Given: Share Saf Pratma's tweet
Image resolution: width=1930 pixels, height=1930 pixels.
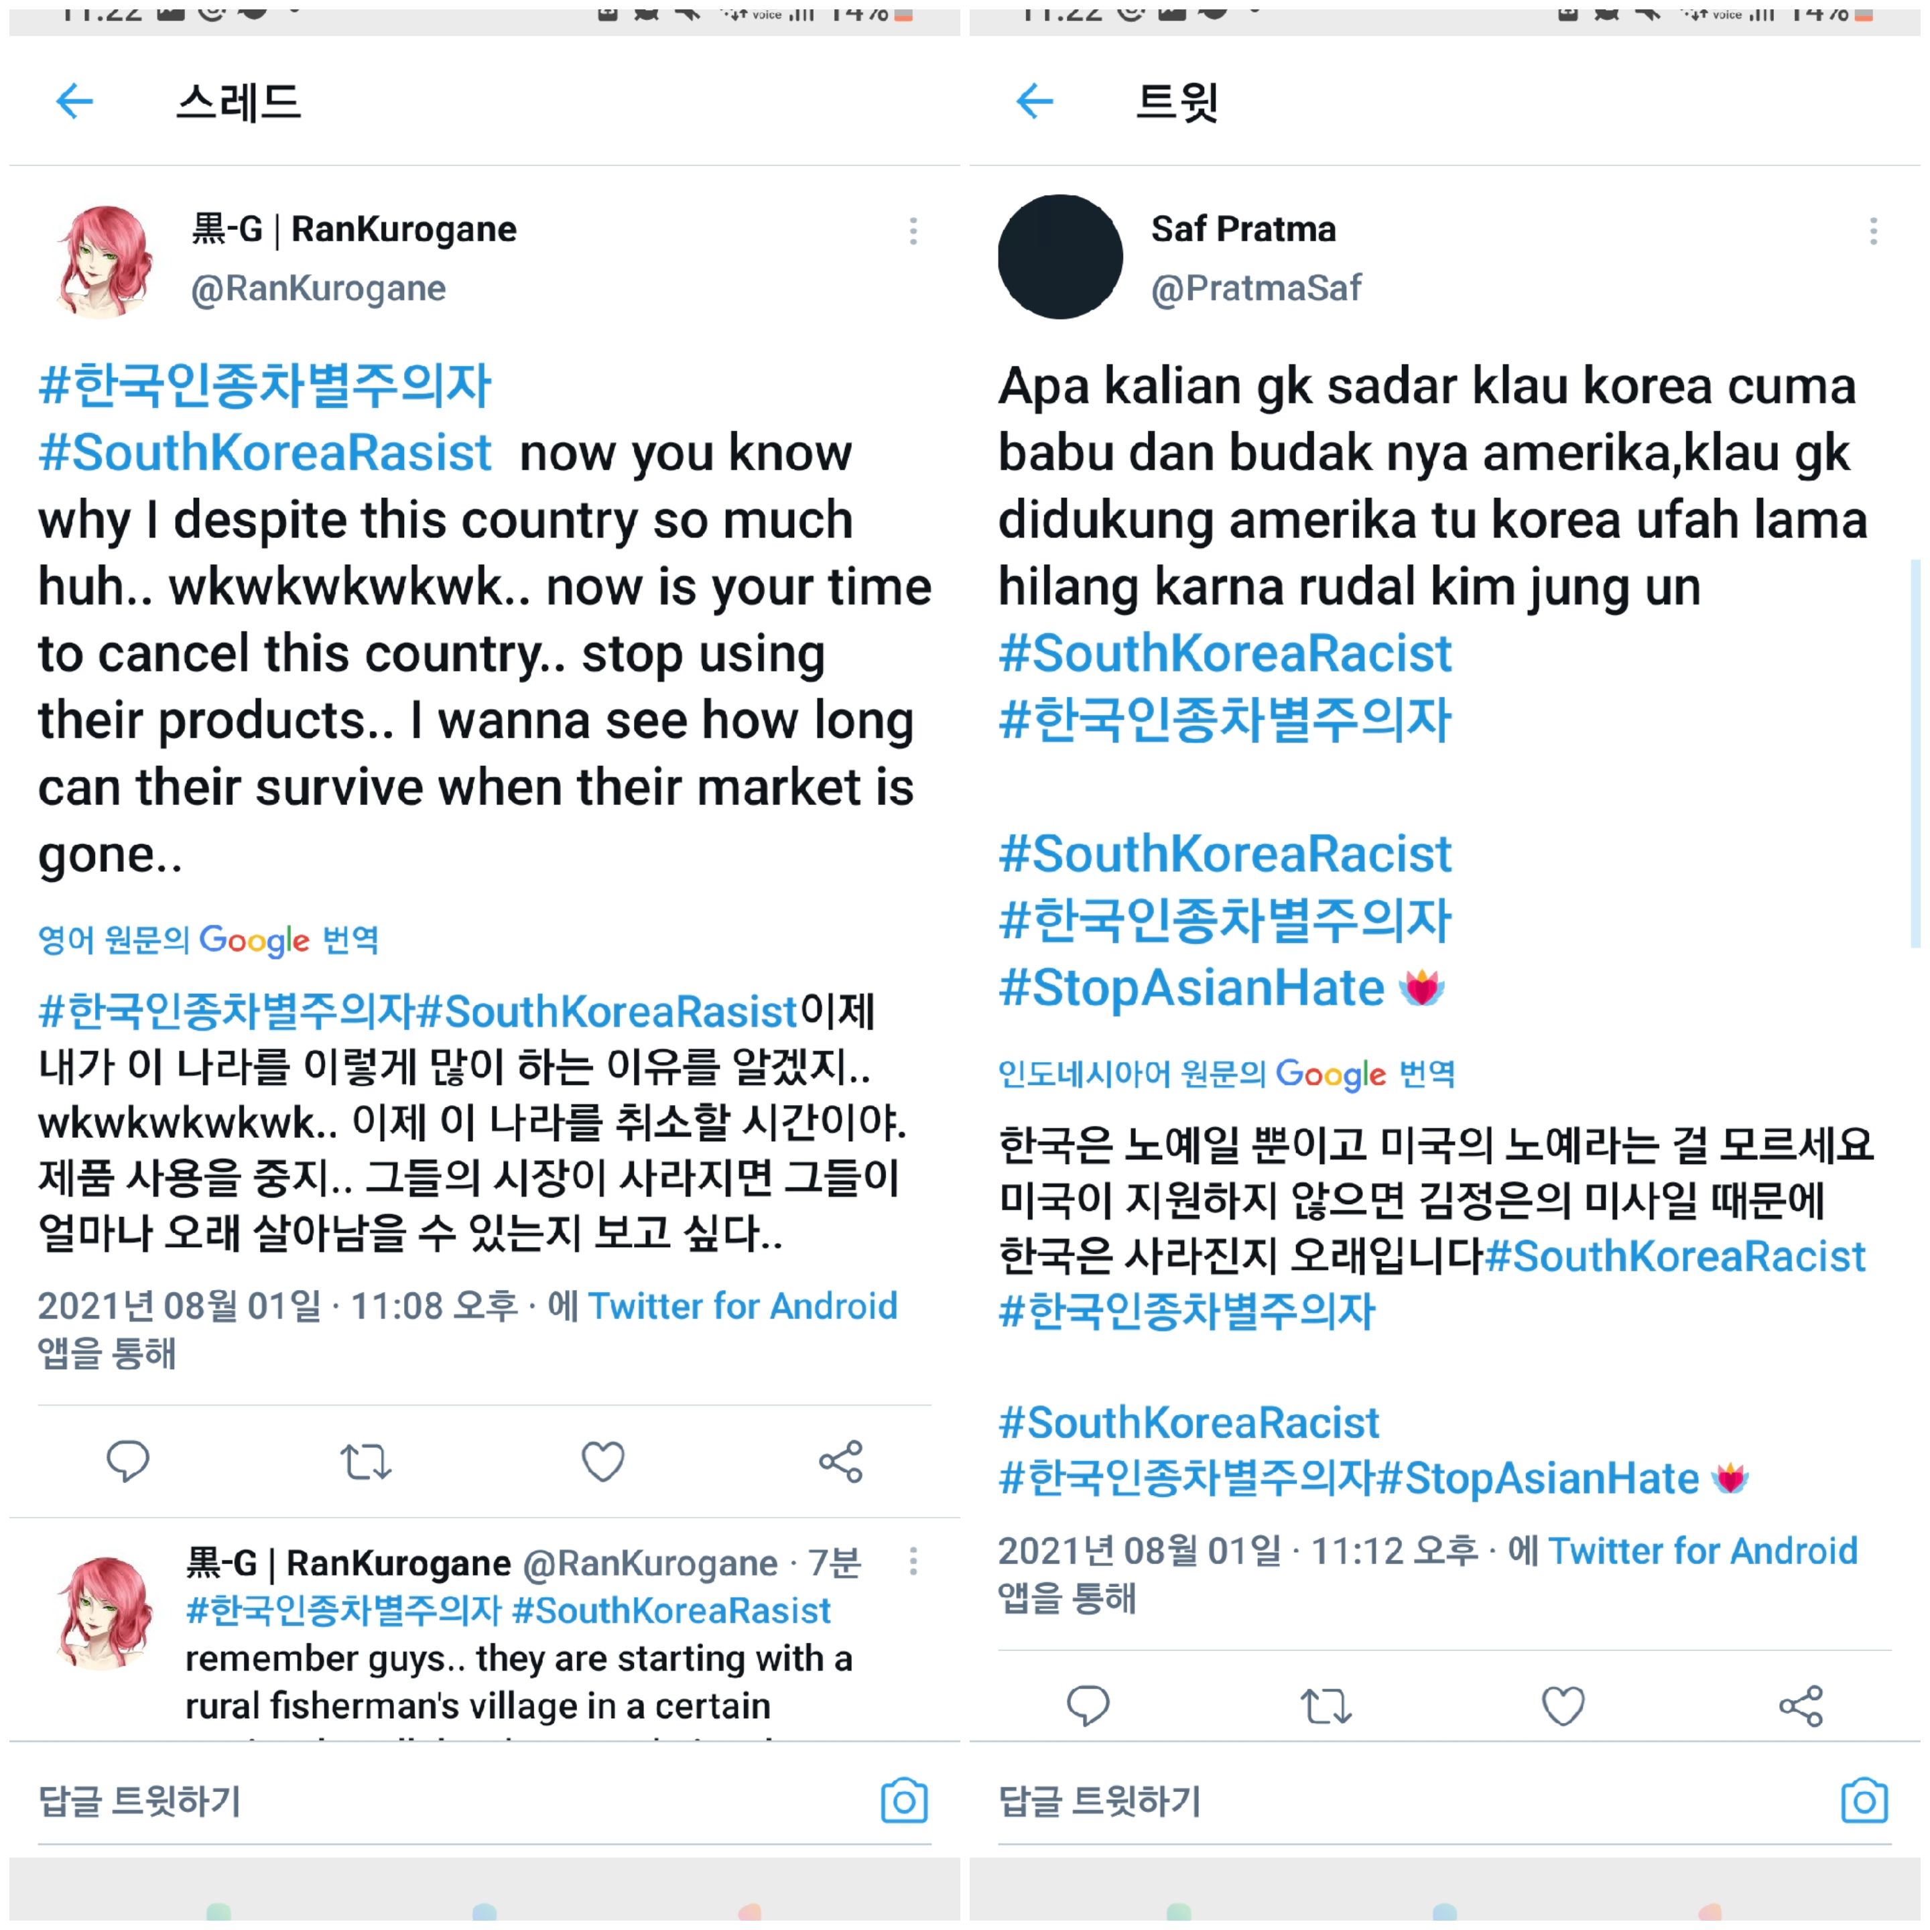Looking at the screenshot, I should coord(1801,1706).
